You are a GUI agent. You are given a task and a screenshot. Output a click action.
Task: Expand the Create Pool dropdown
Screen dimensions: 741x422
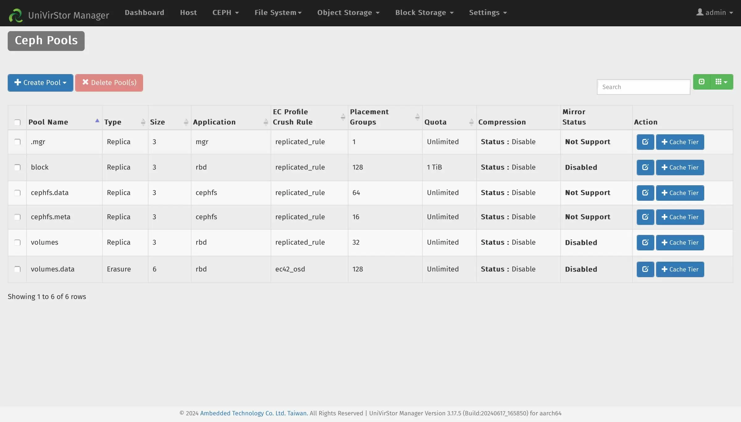40,83
